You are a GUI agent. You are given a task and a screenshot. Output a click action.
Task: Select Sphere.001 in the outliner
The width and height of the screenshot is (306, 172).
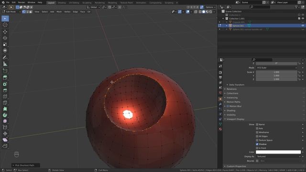coord(238,26)
